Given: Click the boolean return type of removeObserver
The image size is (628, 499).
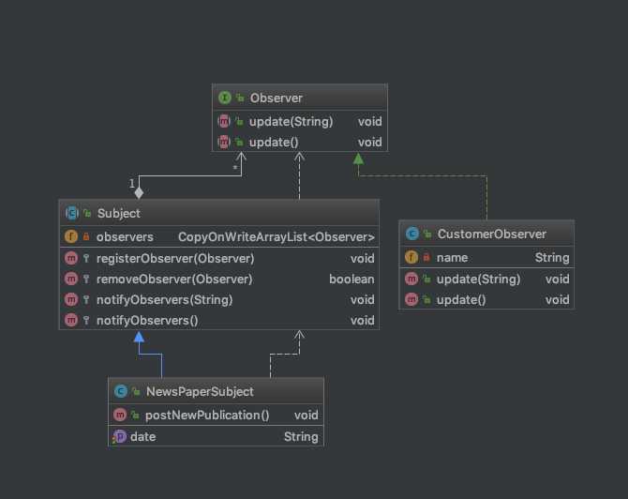Looking at the screenshot, I should click(351, 279).
